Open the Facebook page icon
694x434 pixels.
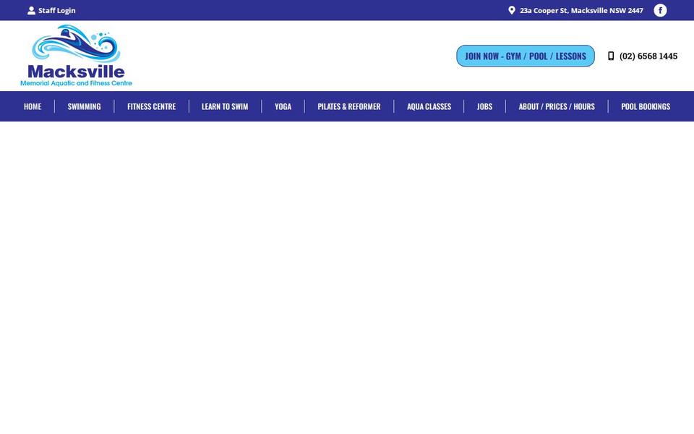tap(660, 10)
